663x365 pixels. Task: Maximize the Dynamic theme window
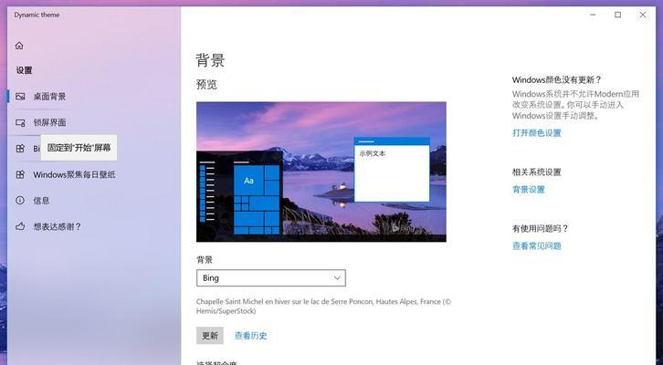617,15
